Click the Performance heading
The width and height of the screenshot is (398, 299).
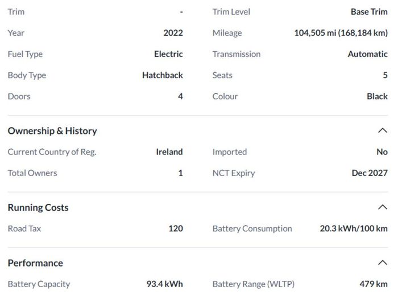pyautogui.click(x=35, y=263)
